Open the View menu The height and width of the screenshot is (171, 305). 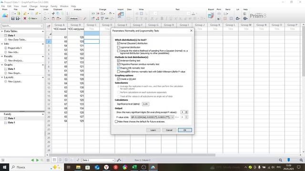(x=16, y=6)
